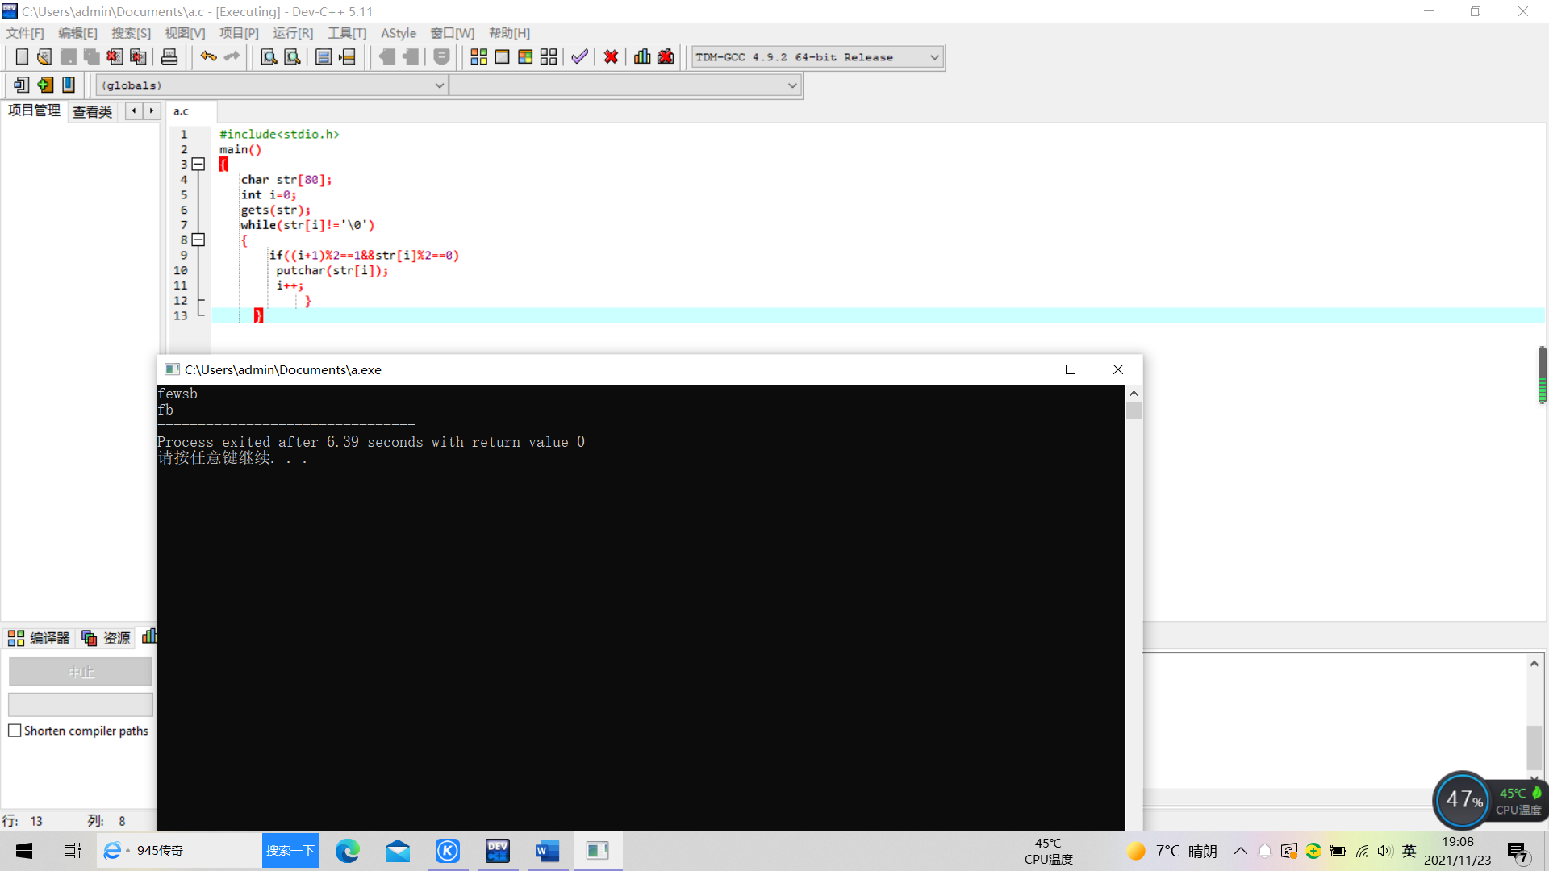Click the Compile icon with colored squares
1549x871 pixels.
[478, 57]
